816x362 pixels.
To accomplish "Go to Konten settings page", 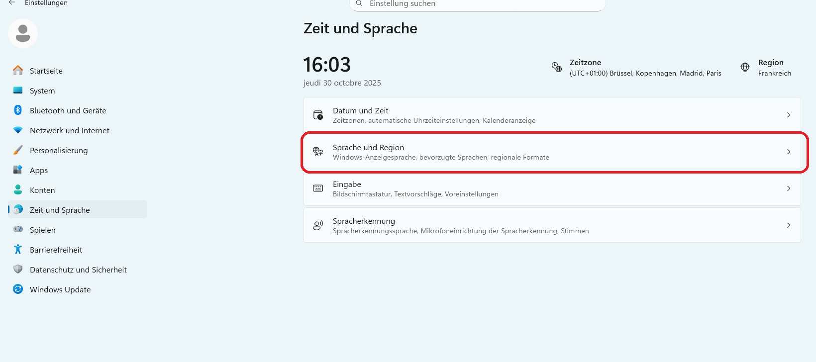I will pyautogui.click(x=42, y=190).
